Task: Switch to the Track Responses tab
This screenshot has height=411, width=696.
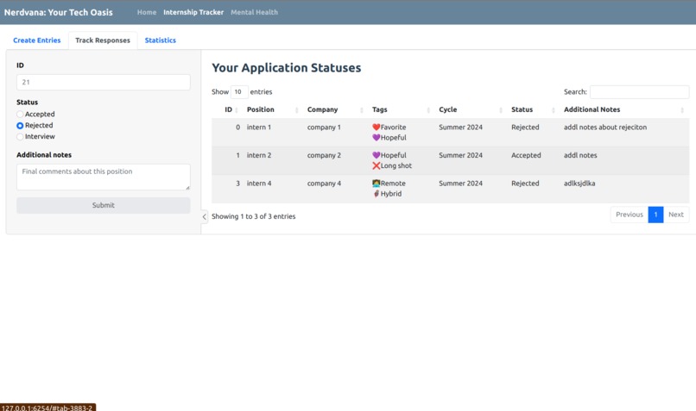Action: coord(103,40)
